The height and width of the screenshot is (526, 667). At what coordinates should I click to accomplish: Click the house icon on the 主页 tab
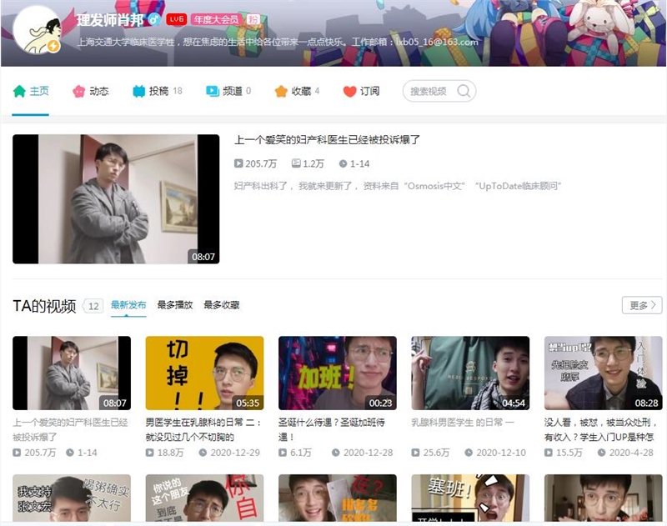pyautogui.click(x=18, y=92)
